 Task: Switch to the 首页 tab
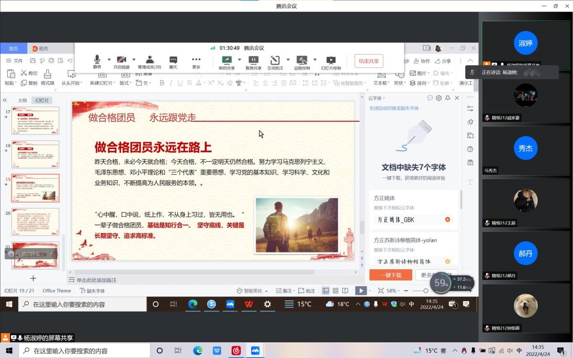pyautogui.click(x=13, y=48)
